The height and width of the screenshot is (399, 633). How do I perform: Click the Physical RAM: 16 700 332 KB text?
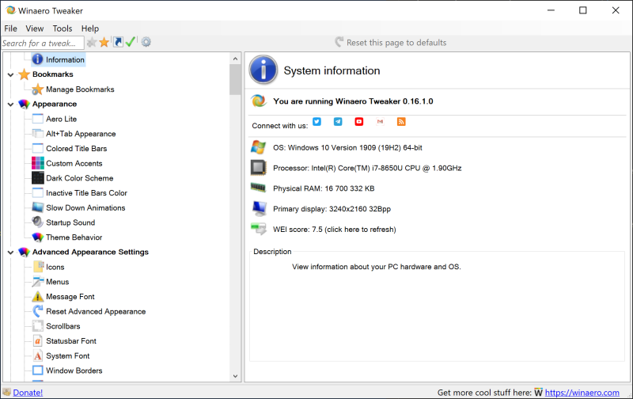pyautogui.click(x=324, y=188)
